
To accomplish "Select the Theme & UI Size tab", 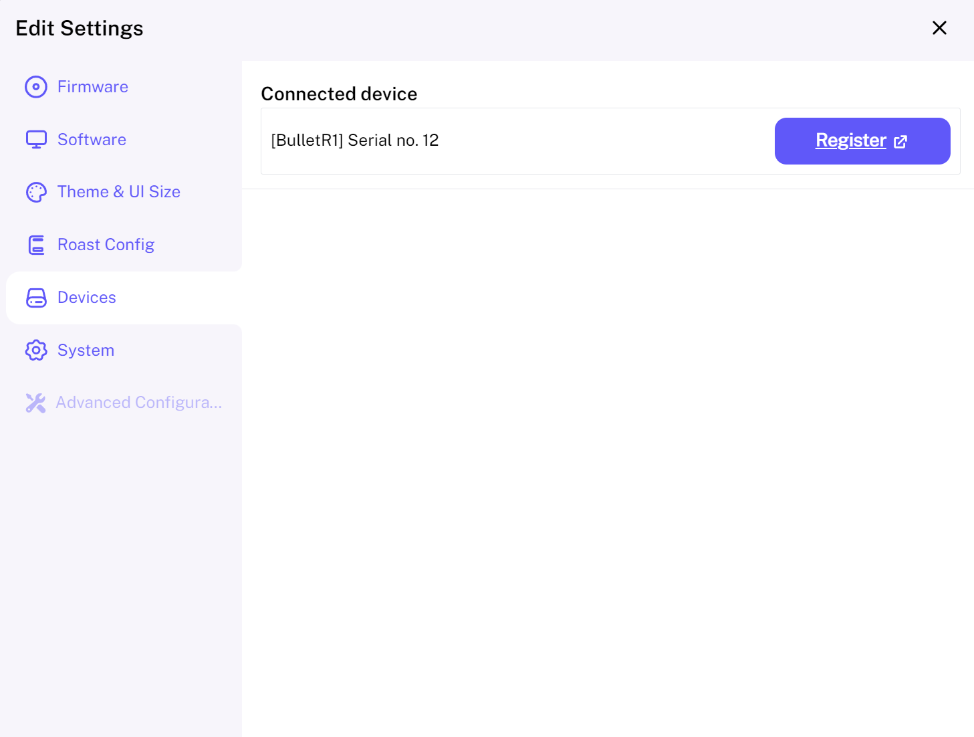I will (119, 192).
